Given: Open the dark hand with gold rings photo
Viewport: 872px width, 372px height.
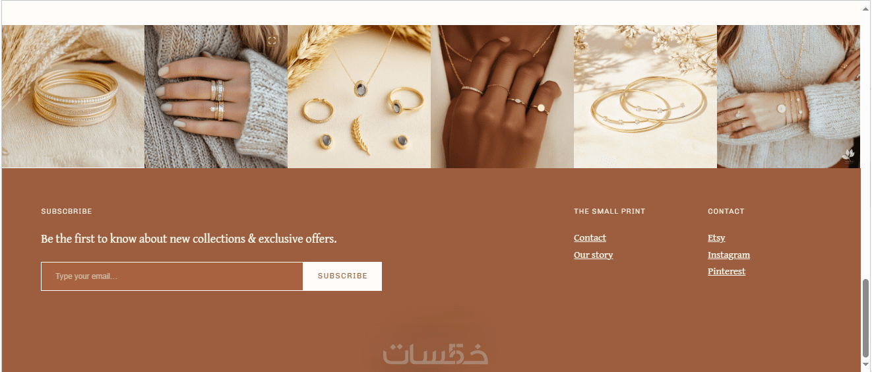Looking at the screenshot, I should (503, 96).
